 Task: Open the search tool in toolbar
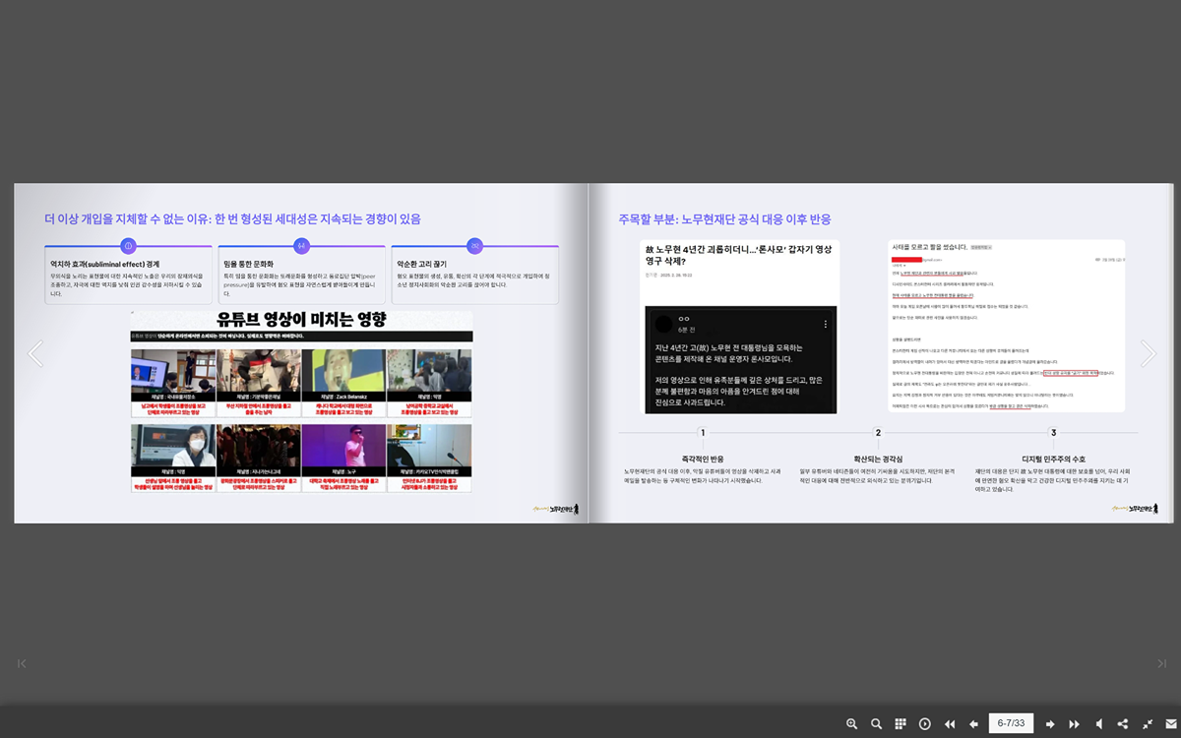tap(876, 724)
